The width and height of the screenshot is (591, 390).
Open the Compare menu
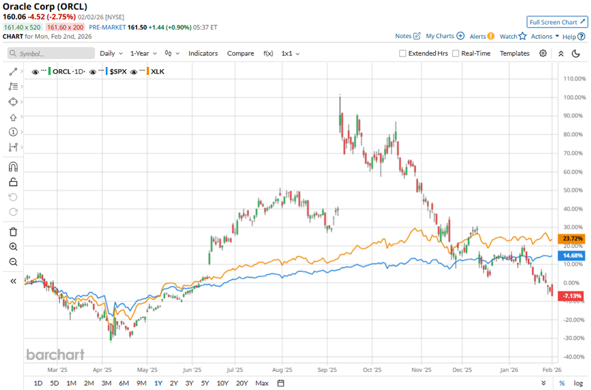240,53
